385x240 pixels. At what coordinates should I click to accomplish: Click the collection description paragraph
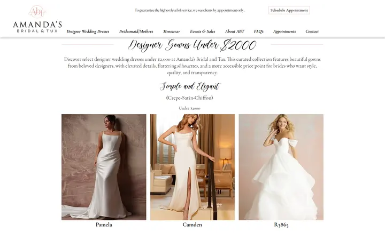[192, 66]
